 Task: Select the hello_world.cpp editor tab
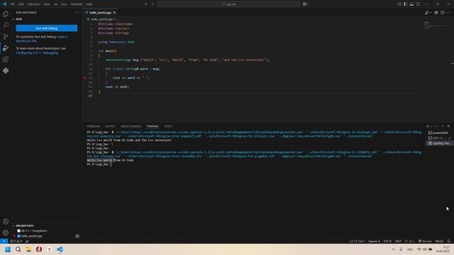[100, 13]
